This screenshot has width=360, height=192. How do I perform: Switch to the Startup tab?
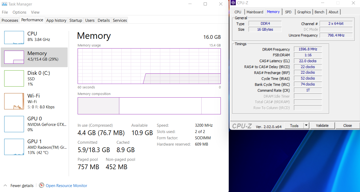[x=76, y=20]
